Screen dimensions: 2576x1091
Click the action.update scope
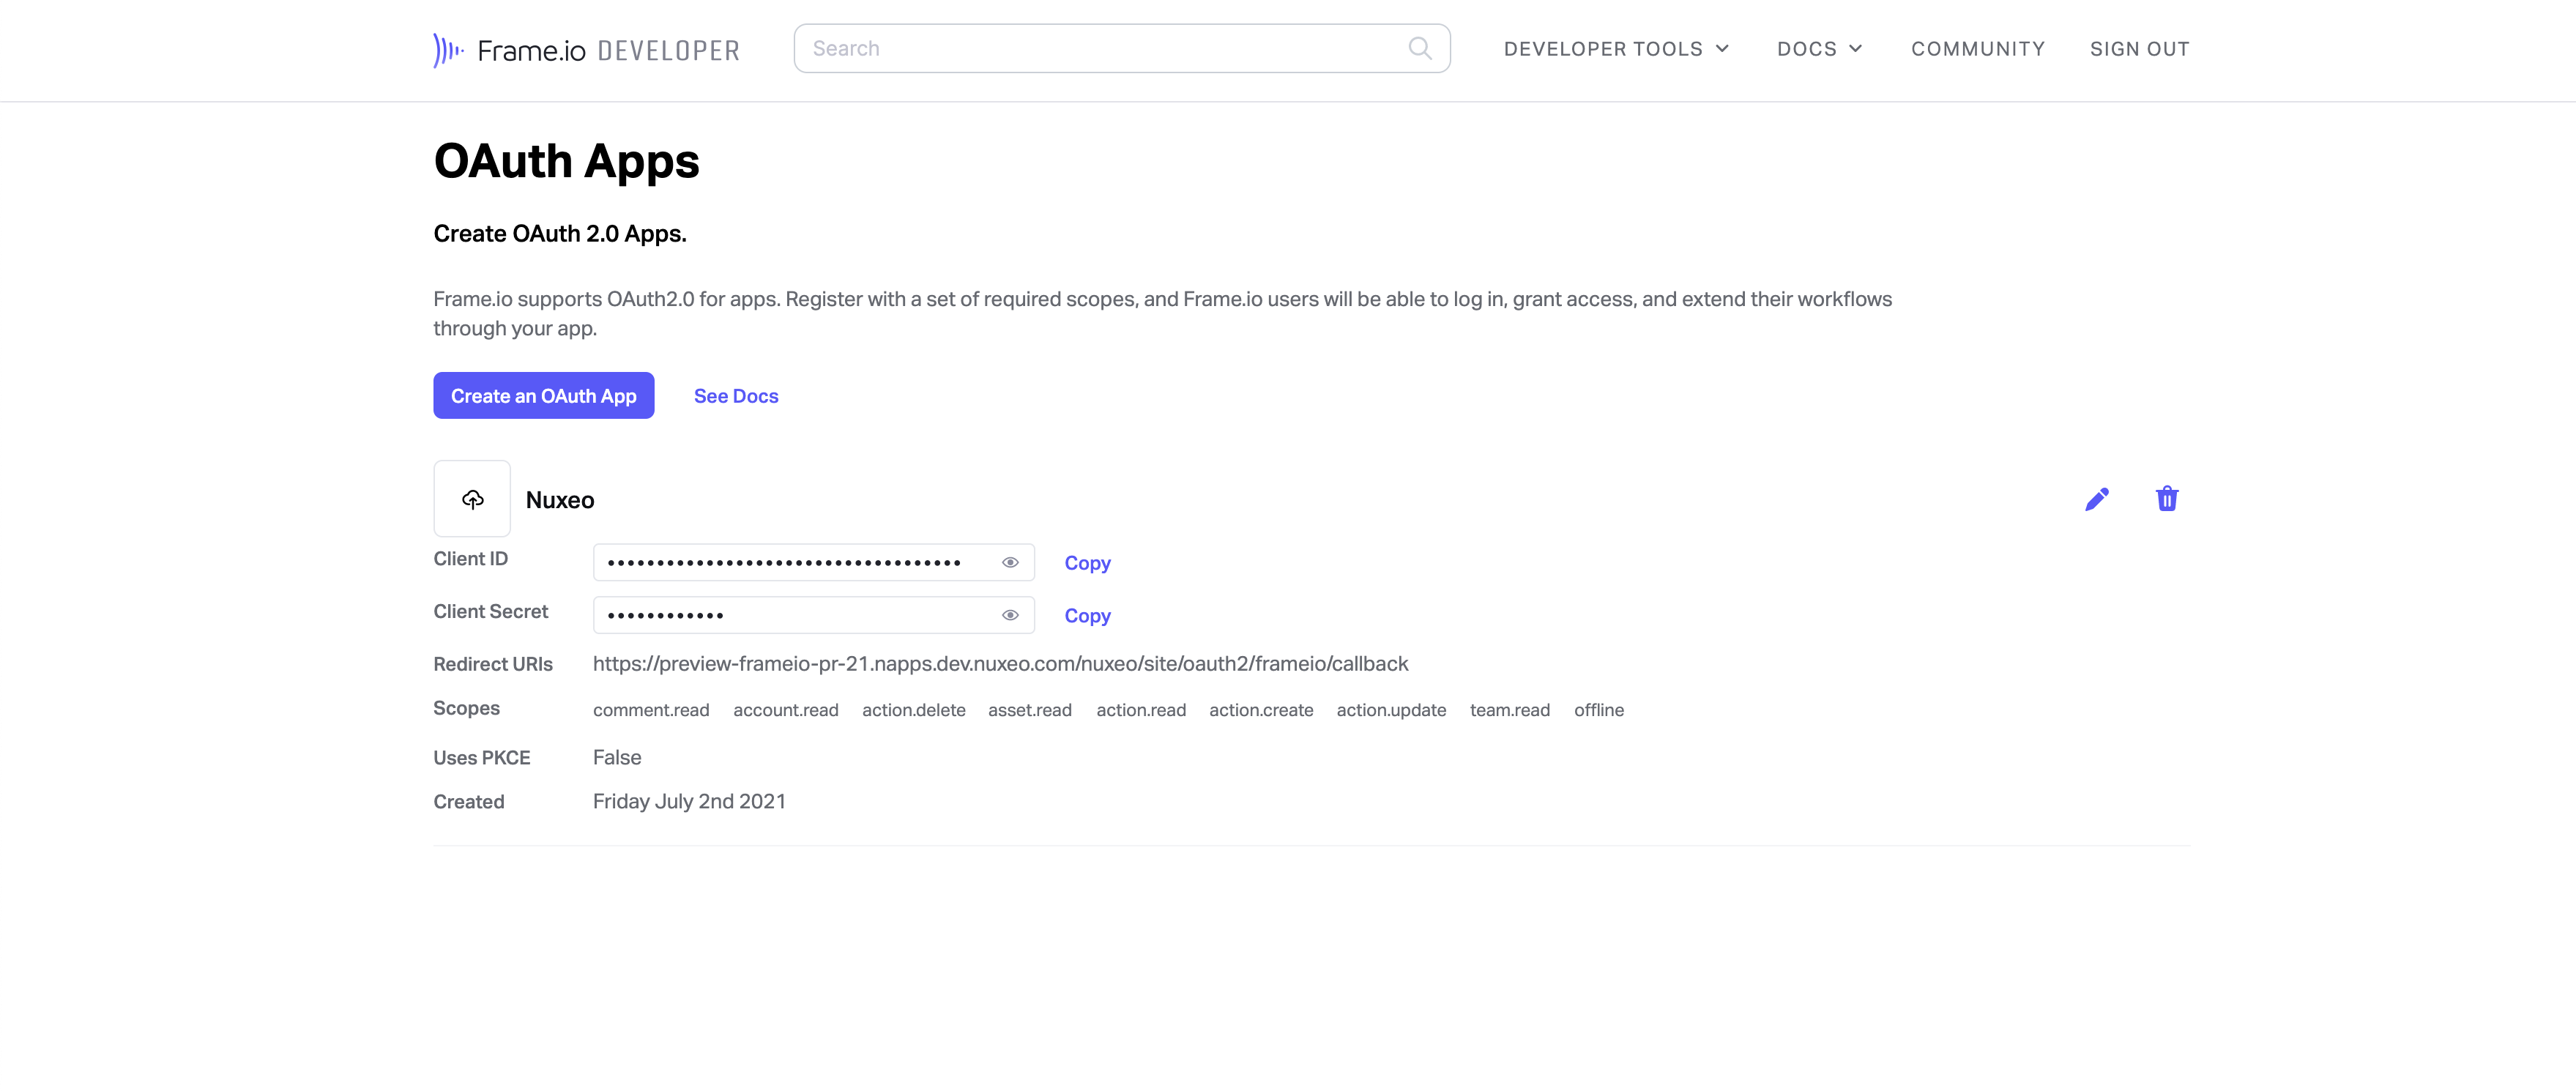tap(1391, 710)
